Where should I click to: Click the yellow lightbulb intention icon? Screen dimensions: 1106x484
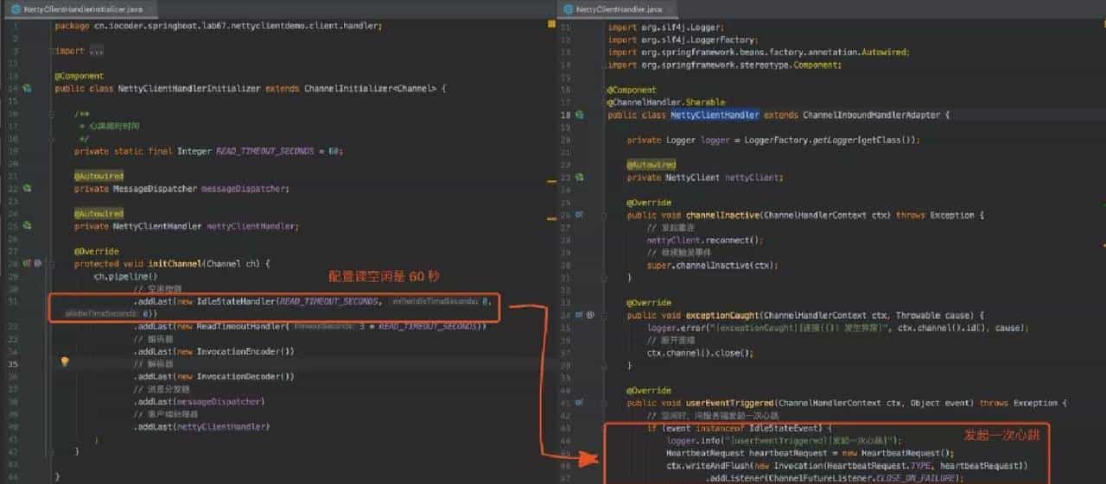pos(64,362)
